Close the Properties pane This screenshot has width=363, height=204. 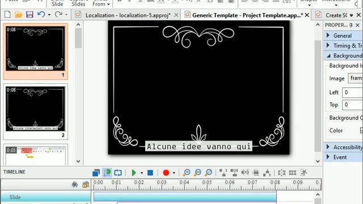(x=358, y=25)
